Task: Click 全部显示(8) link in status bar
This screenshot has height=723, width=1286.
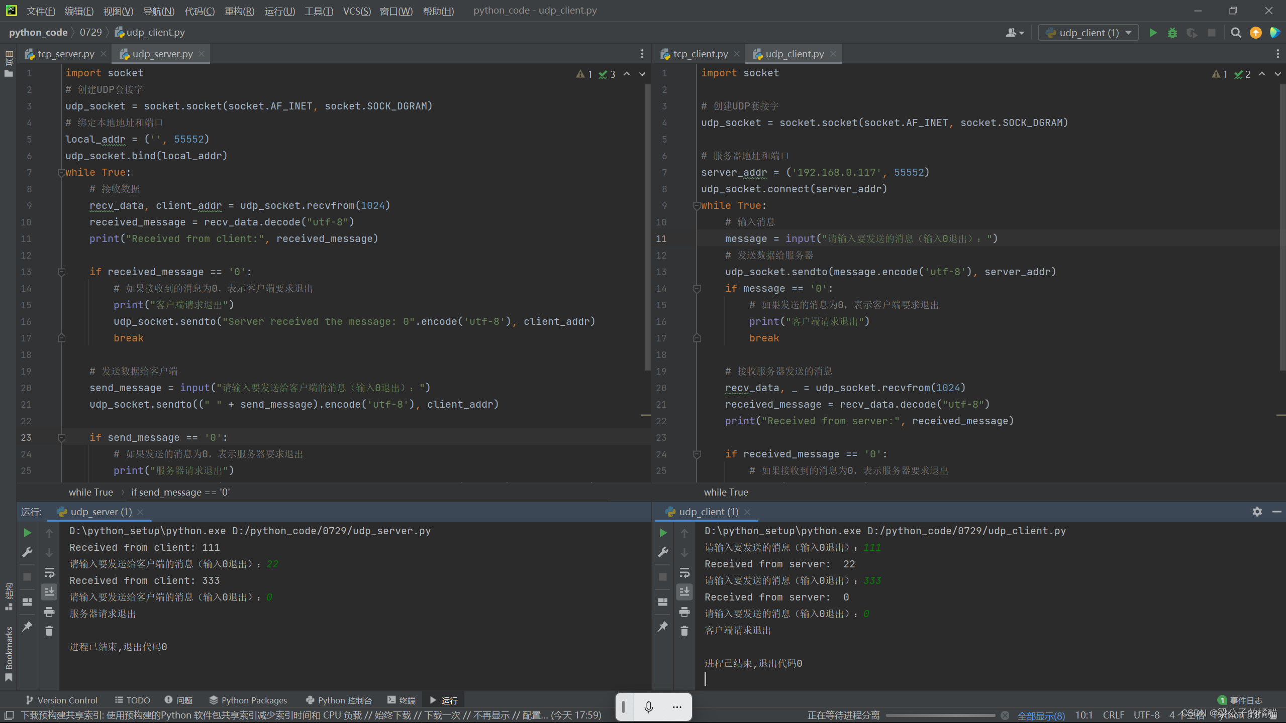Action: coord(1041,715)
